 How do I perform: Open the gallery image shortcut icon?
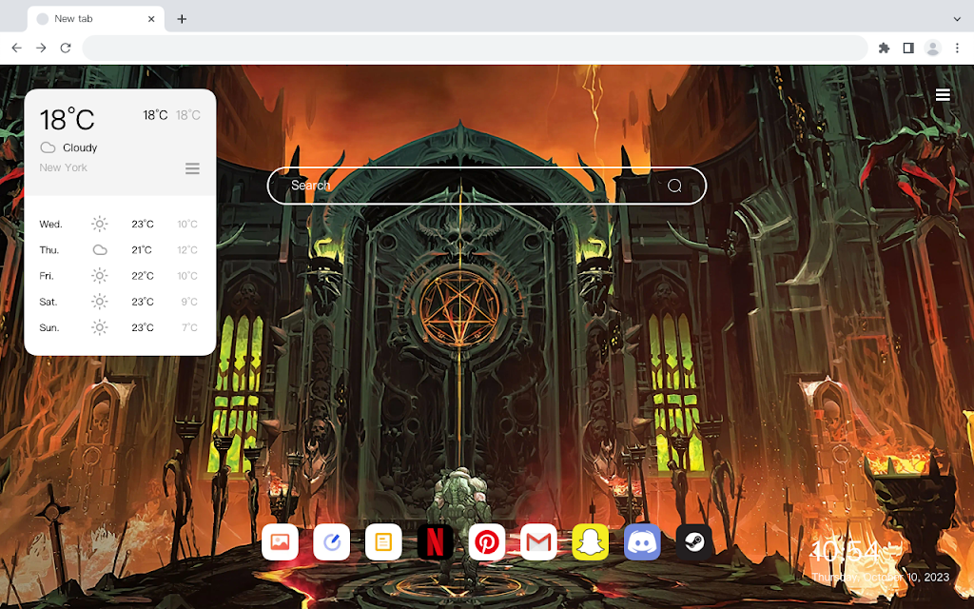(x=280, y=541)
